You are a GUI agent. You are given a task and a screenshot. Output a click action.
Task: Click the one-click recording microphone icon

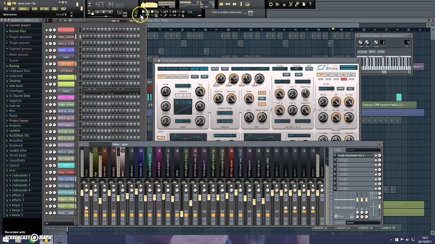[297, 4]
